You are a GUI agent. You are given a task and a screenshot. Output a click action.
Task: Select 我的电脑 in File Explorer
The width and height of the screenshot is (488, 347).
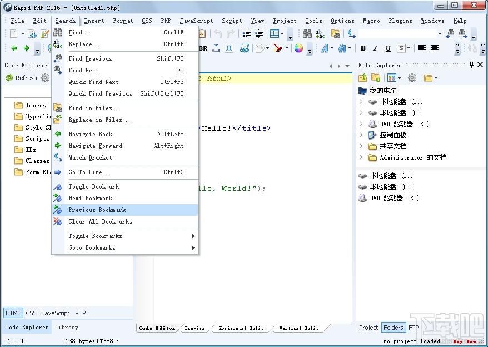click(x=377, y=91)
